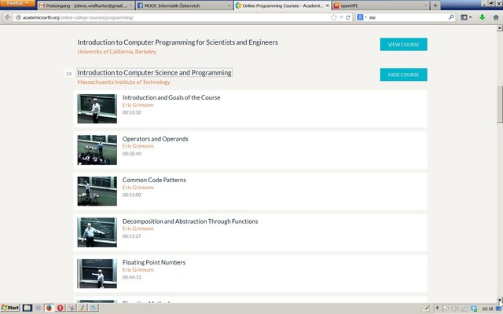Click the flag icon in system tray
Image resolution: width=503 pixels, height=314 pixels.
(x=446, y=309)
